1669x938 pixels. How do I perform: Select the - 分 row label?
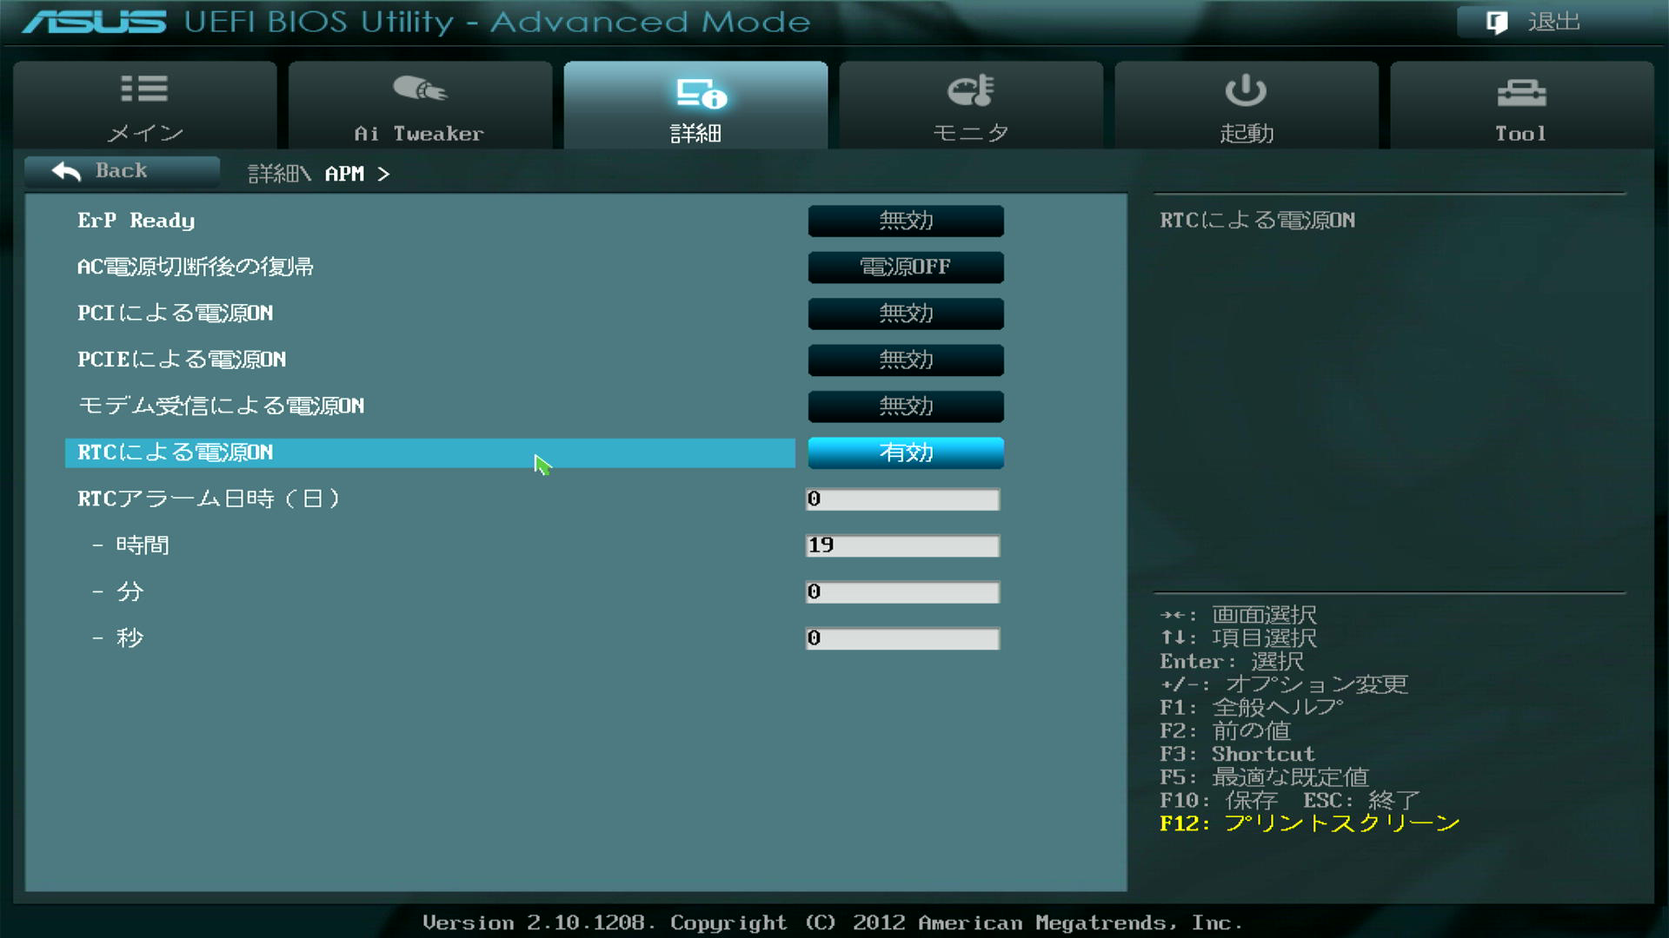[x=117, y=591]
